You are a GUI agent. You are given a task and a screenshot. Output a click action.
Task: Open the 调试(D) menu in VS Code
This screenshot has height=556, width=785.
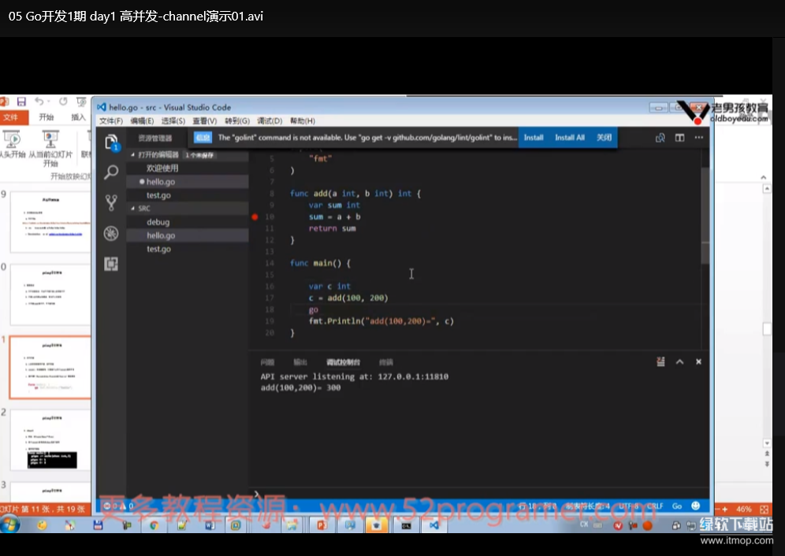click(270, 121)
